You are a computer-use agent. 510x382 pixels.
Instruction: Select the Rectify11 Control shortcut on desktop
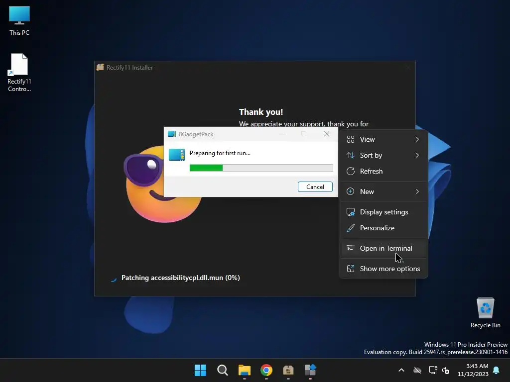click(x=19, y=73)
